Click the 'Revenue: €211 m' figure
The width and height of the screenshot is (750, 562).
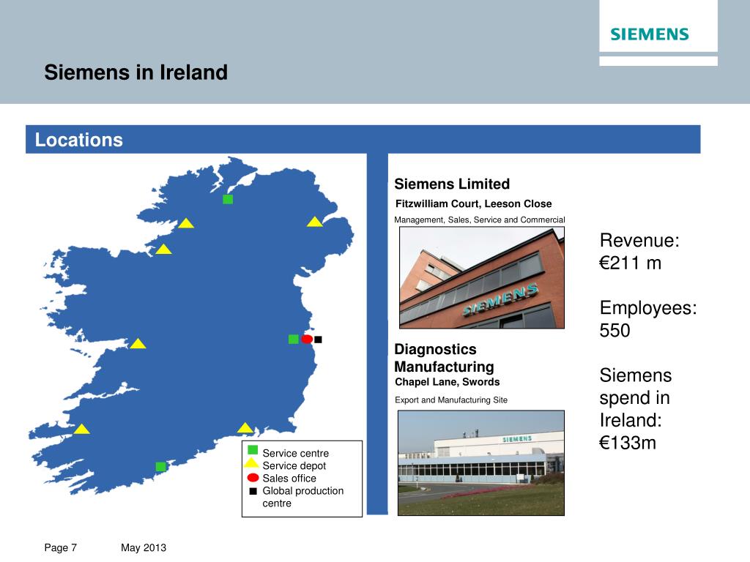coord(639,252)
